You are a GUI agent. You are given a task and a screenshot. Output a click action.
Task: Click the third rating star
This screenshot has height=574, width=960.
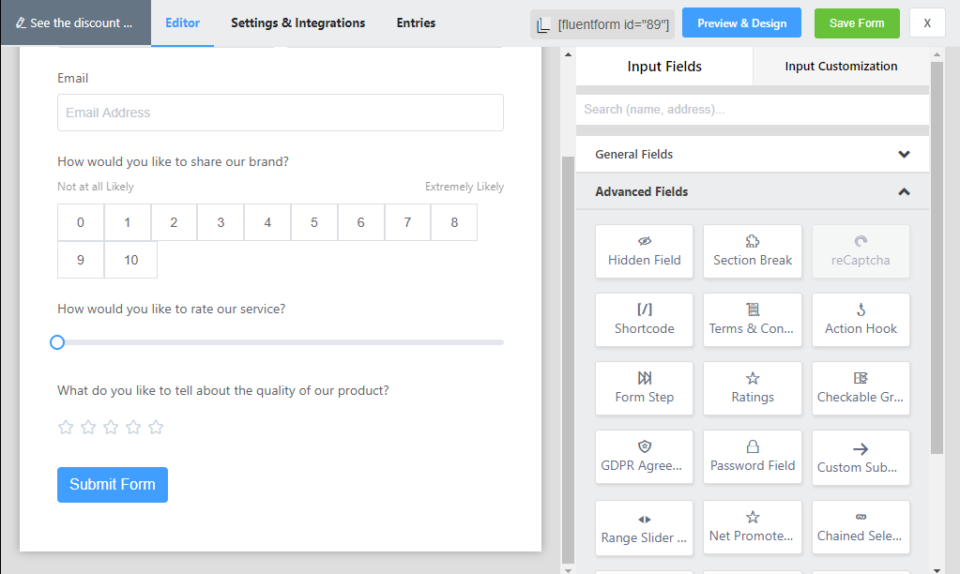(x=111, y=428)
